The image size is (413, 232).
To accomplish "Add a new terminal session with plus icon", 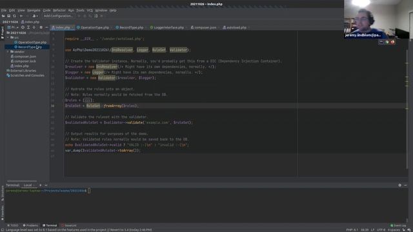I will [x=40, y=185].
